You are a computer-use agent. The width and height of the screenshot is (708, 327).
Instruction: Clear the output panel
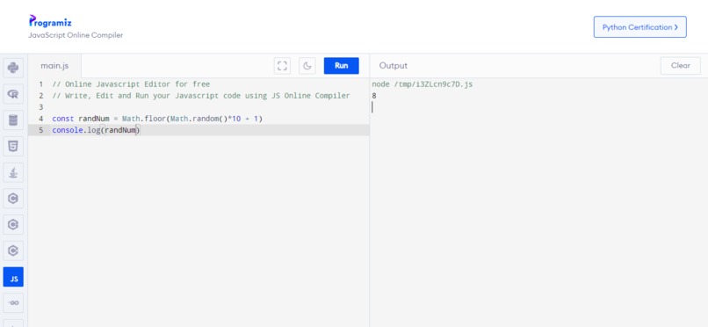pyautogui.click(x=681, y=66)
